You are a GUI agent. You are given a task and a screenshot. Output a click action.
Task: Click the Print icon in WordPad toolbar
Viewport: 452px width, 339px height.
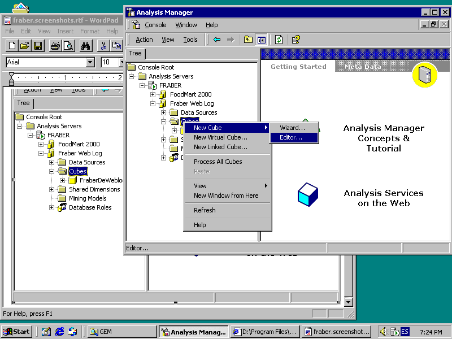tap(55, 46)
